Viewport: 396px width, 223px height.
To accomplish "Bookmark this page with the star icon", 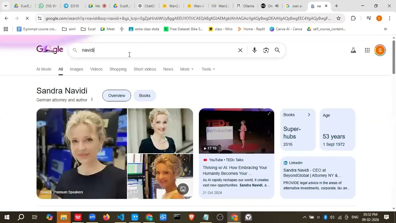I will [x=338, y=18].
